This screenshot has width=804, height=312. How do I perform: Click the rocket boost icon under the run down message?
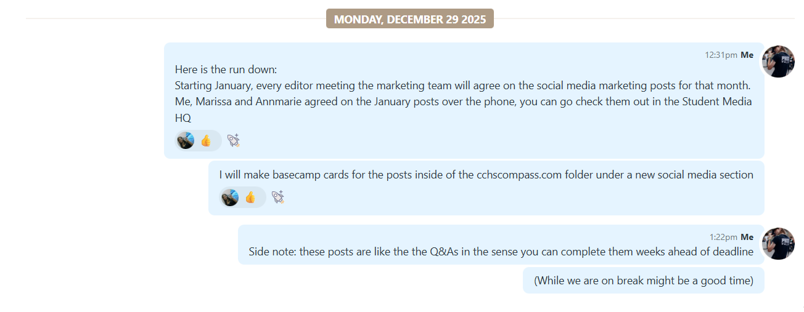point(233,141)
